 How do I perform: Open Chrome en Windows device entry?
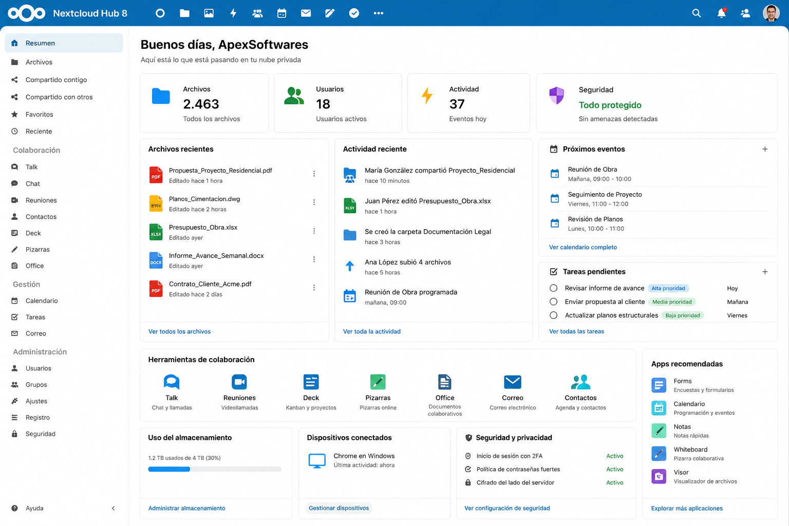[x=351, y=461]
